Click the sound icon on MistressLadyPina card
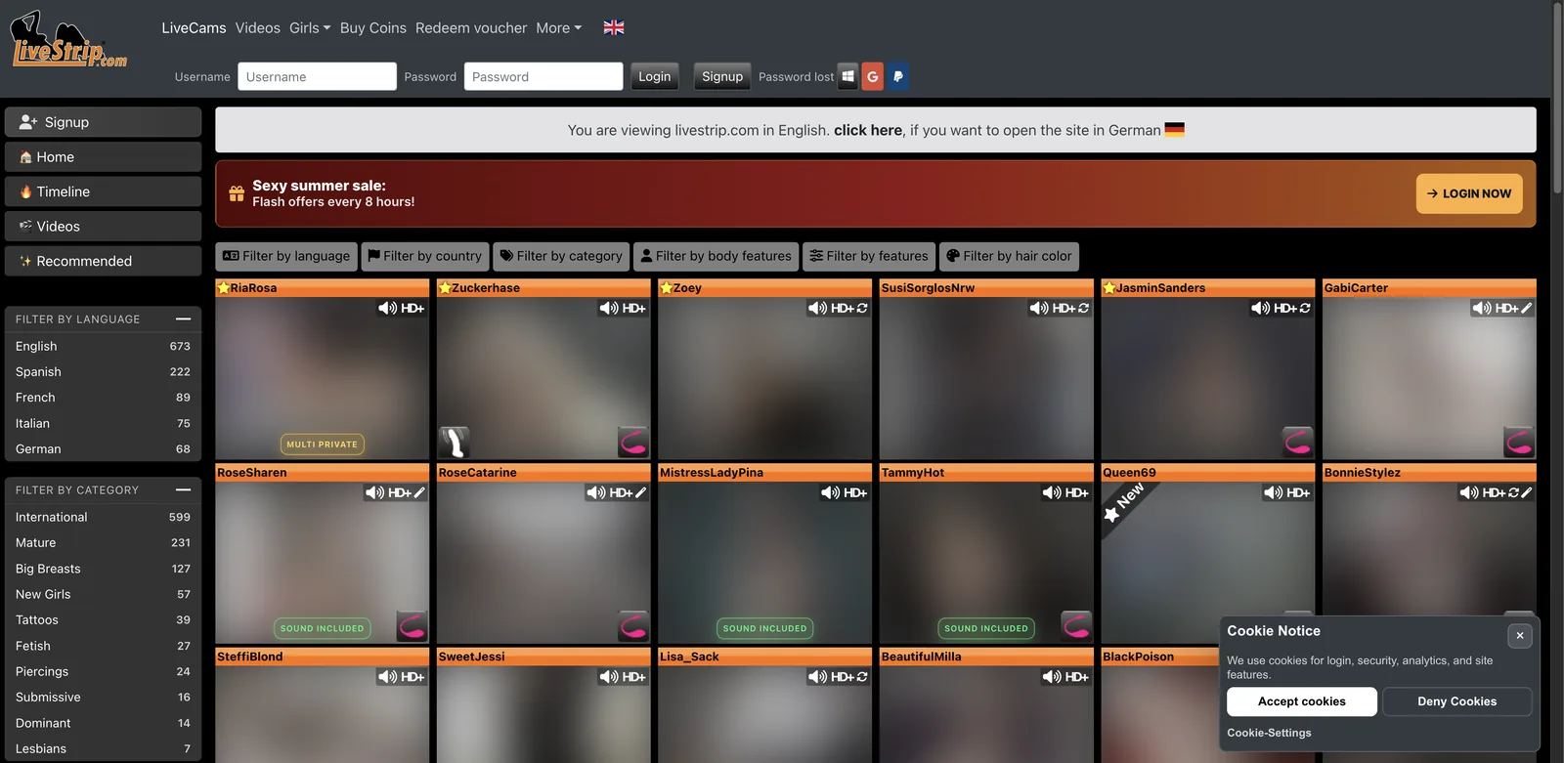1564x763 pixels. tap(830, 492)
